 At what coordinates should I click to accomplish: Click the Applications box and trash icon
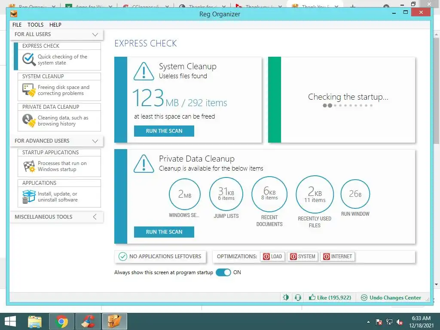pyautogui.click(x=29, y=196)
